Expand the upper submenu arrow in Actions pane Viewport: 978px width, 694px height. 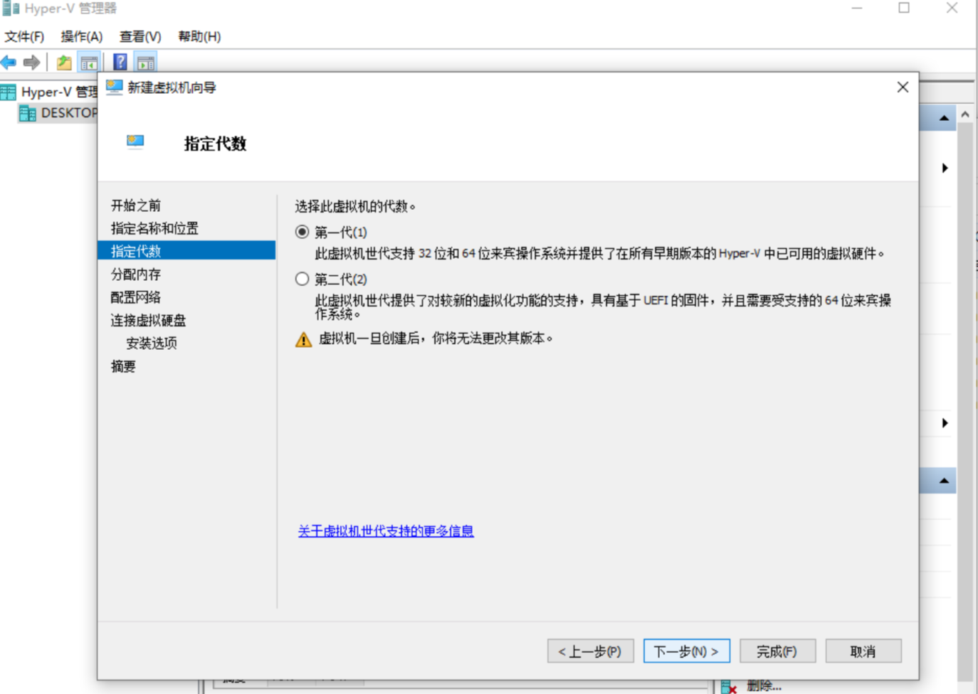945,168
